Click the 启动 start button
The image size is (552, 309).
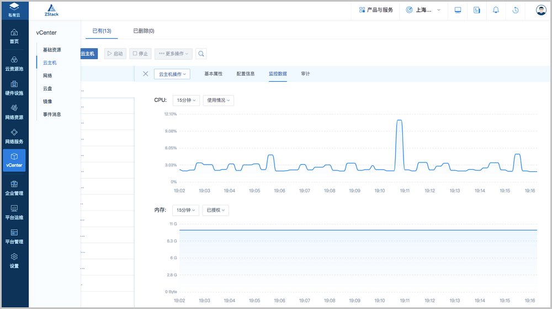click(x=115, y=54)
